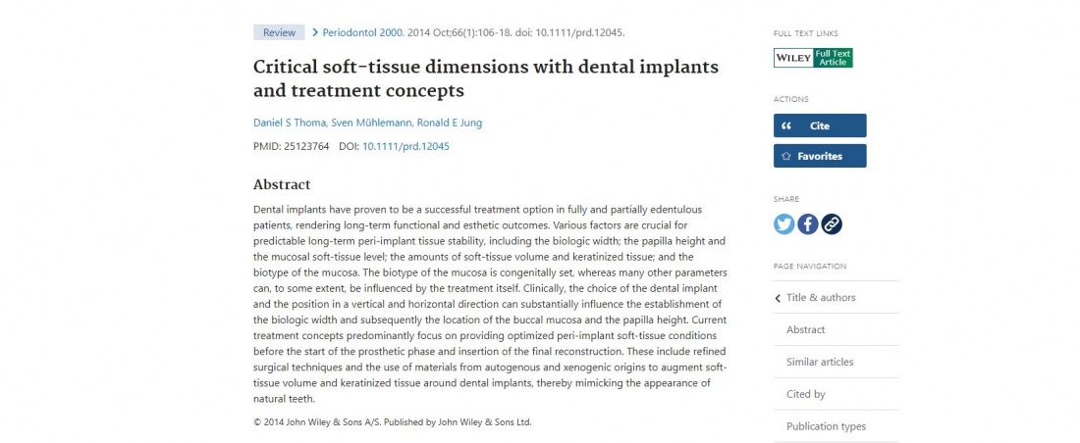Click the permalink chain icon
This screenshot has width=1080, height=443.
[x=832, y=224]
